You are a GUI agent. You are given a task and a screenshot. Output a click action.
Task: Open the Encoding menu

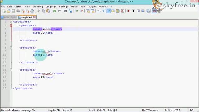coord(38,7)
